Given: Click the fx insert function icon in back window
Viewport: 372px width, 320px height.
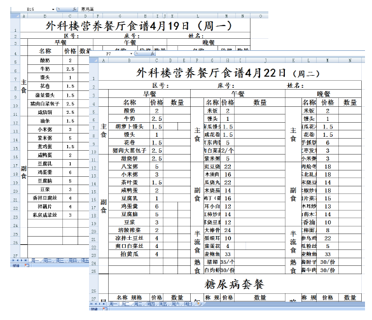Looking at the screenshot, I should coord(74,10).
